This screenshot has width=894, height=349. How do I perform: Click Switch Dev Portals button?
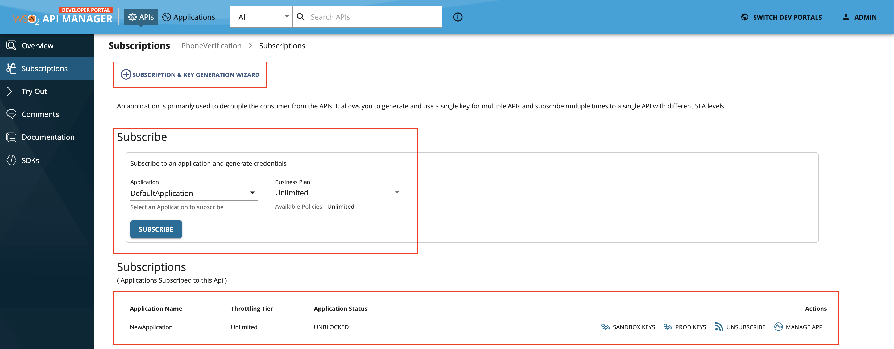pos(781,17)
